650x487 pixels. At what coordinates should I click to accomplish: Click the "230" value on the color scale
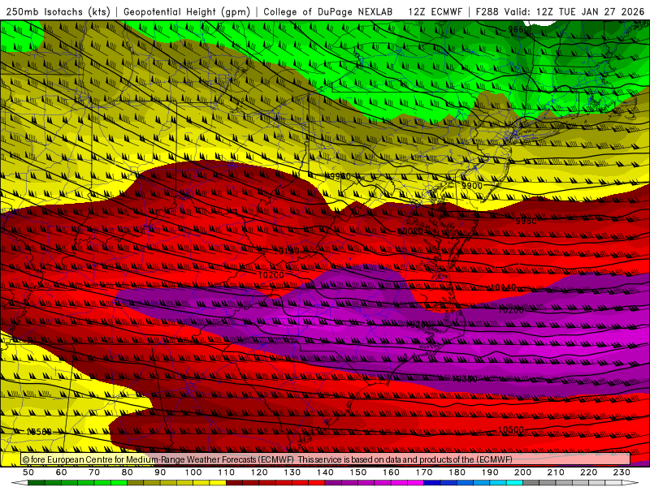pos(622,472)
